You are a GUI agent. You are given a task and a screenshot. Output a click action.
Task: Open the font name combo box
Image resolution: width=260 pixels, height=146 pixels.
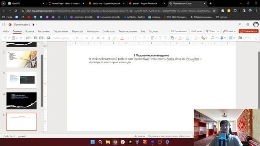tap(63, 38)
